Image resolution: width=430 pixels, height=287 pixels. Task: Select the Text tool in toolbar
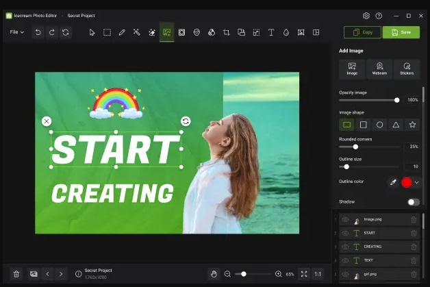tap(271, 32)
